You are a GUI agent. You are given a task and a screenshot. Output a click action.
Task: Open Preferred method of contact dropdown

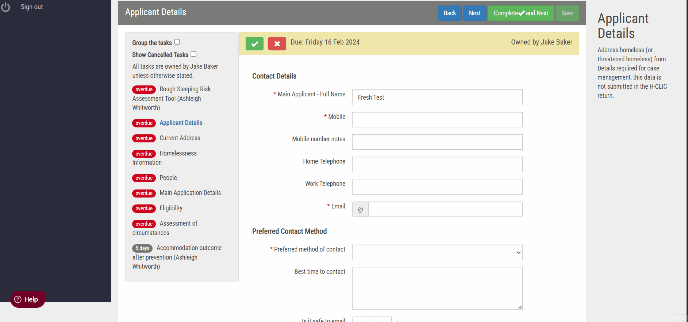point(437,253)
